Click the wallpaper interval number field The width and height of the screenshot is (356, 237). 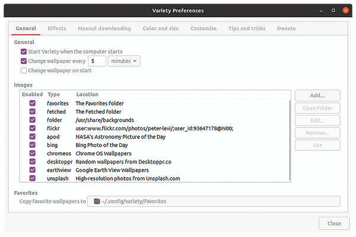tap(97, 61)
